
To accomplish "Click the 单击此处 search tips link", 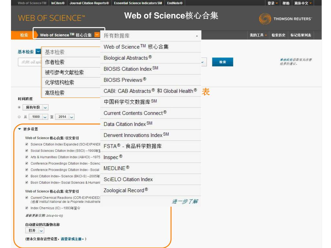I will (286, 60).
